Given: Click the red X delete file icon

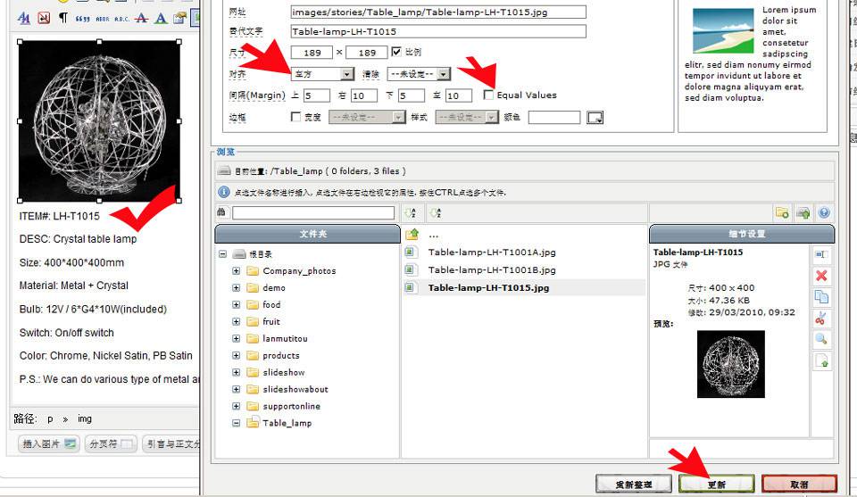Looking at the screenshot, I should click(x=821, y=275).
